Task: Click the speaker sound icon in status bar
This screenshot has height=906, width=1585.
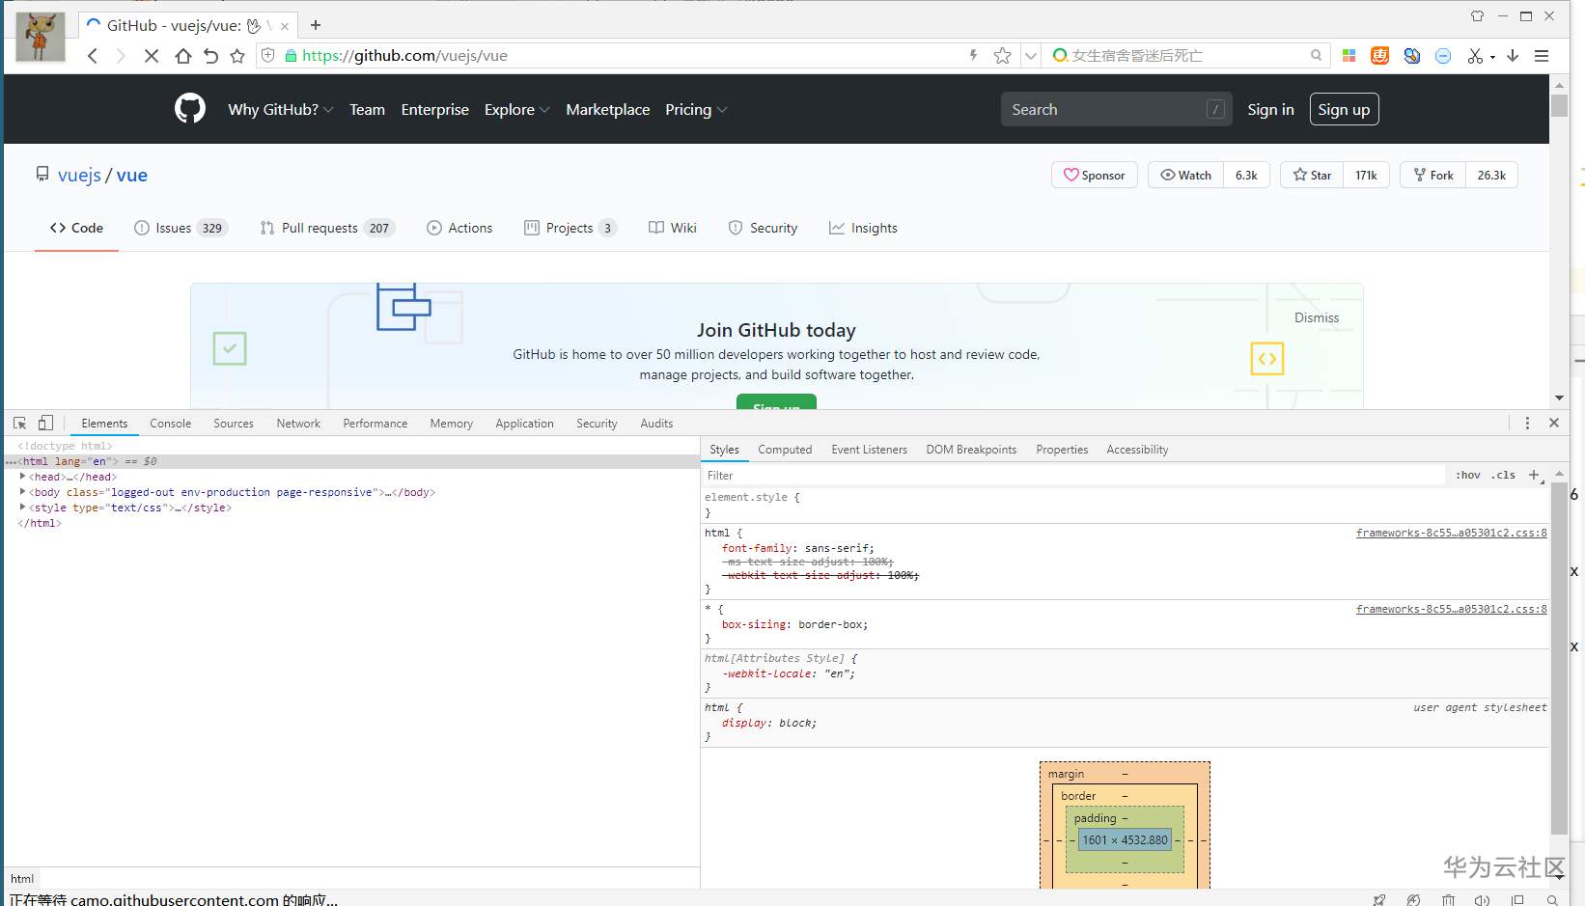Action: point(1482,899)
